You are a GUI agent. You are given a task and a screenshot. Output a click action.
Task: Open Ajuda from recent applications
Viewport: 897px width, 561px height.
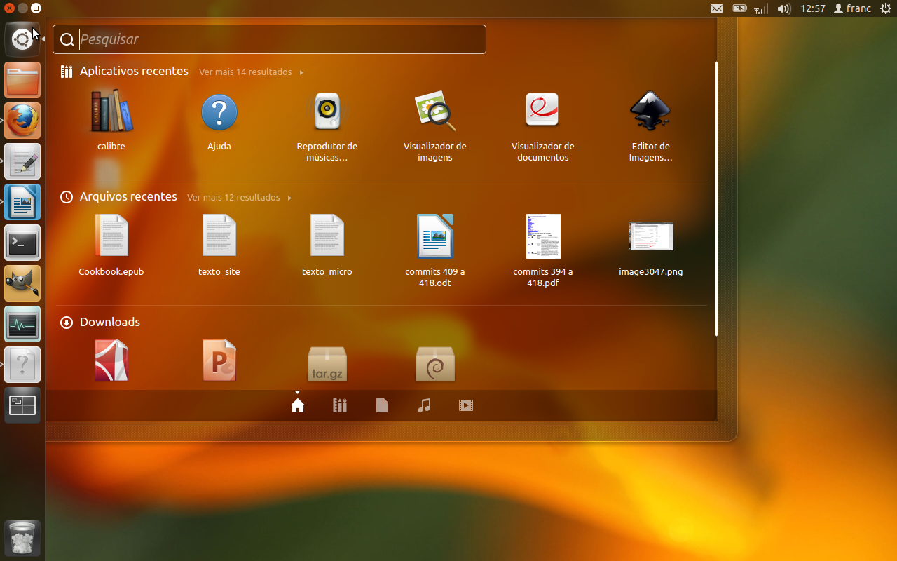pyautogui.click(x=219, y=112)
